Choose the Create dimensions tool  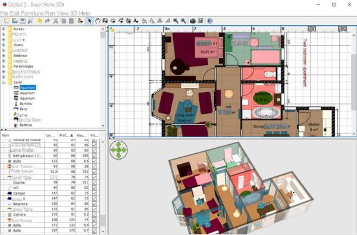[129, 21]
